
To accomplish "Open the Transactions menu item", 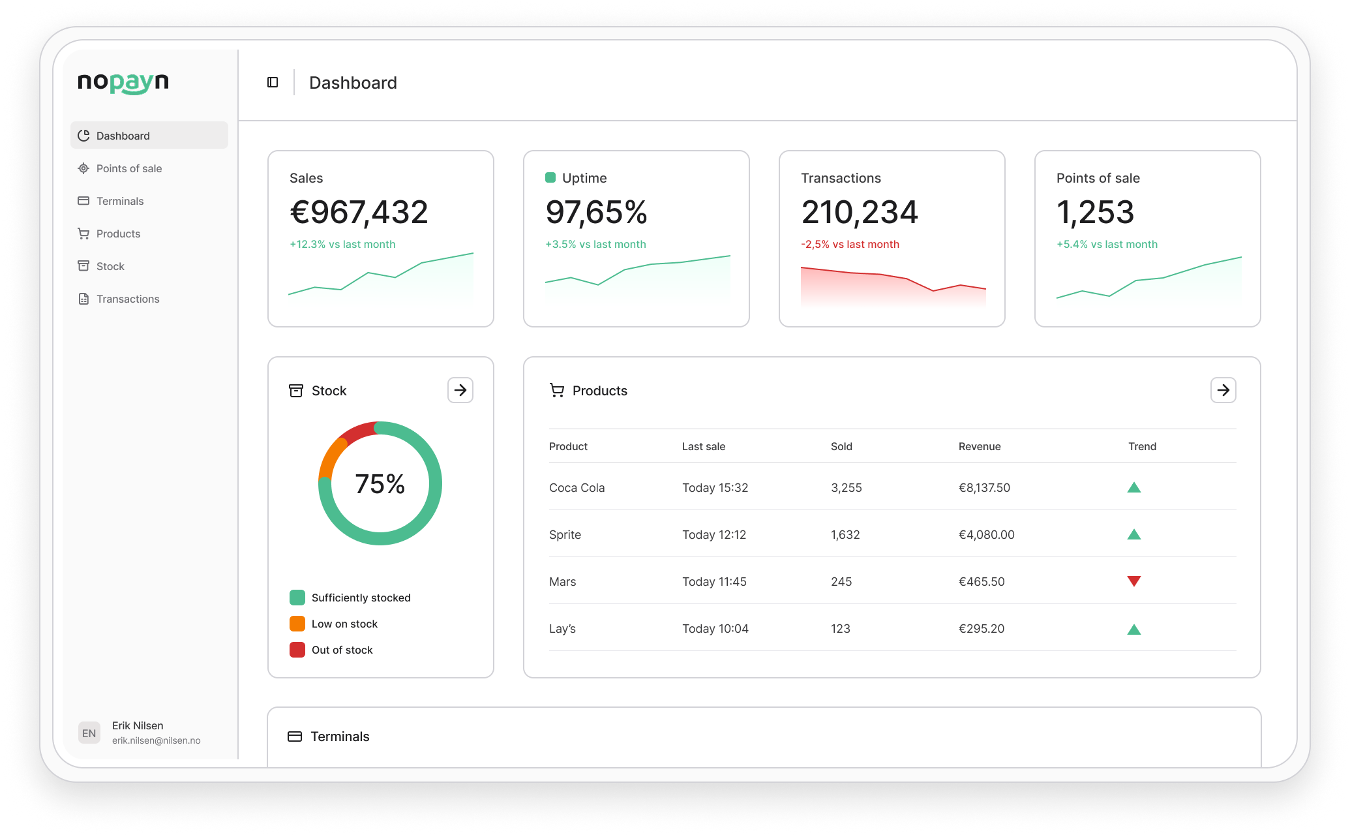I will [x=128, y=299].
